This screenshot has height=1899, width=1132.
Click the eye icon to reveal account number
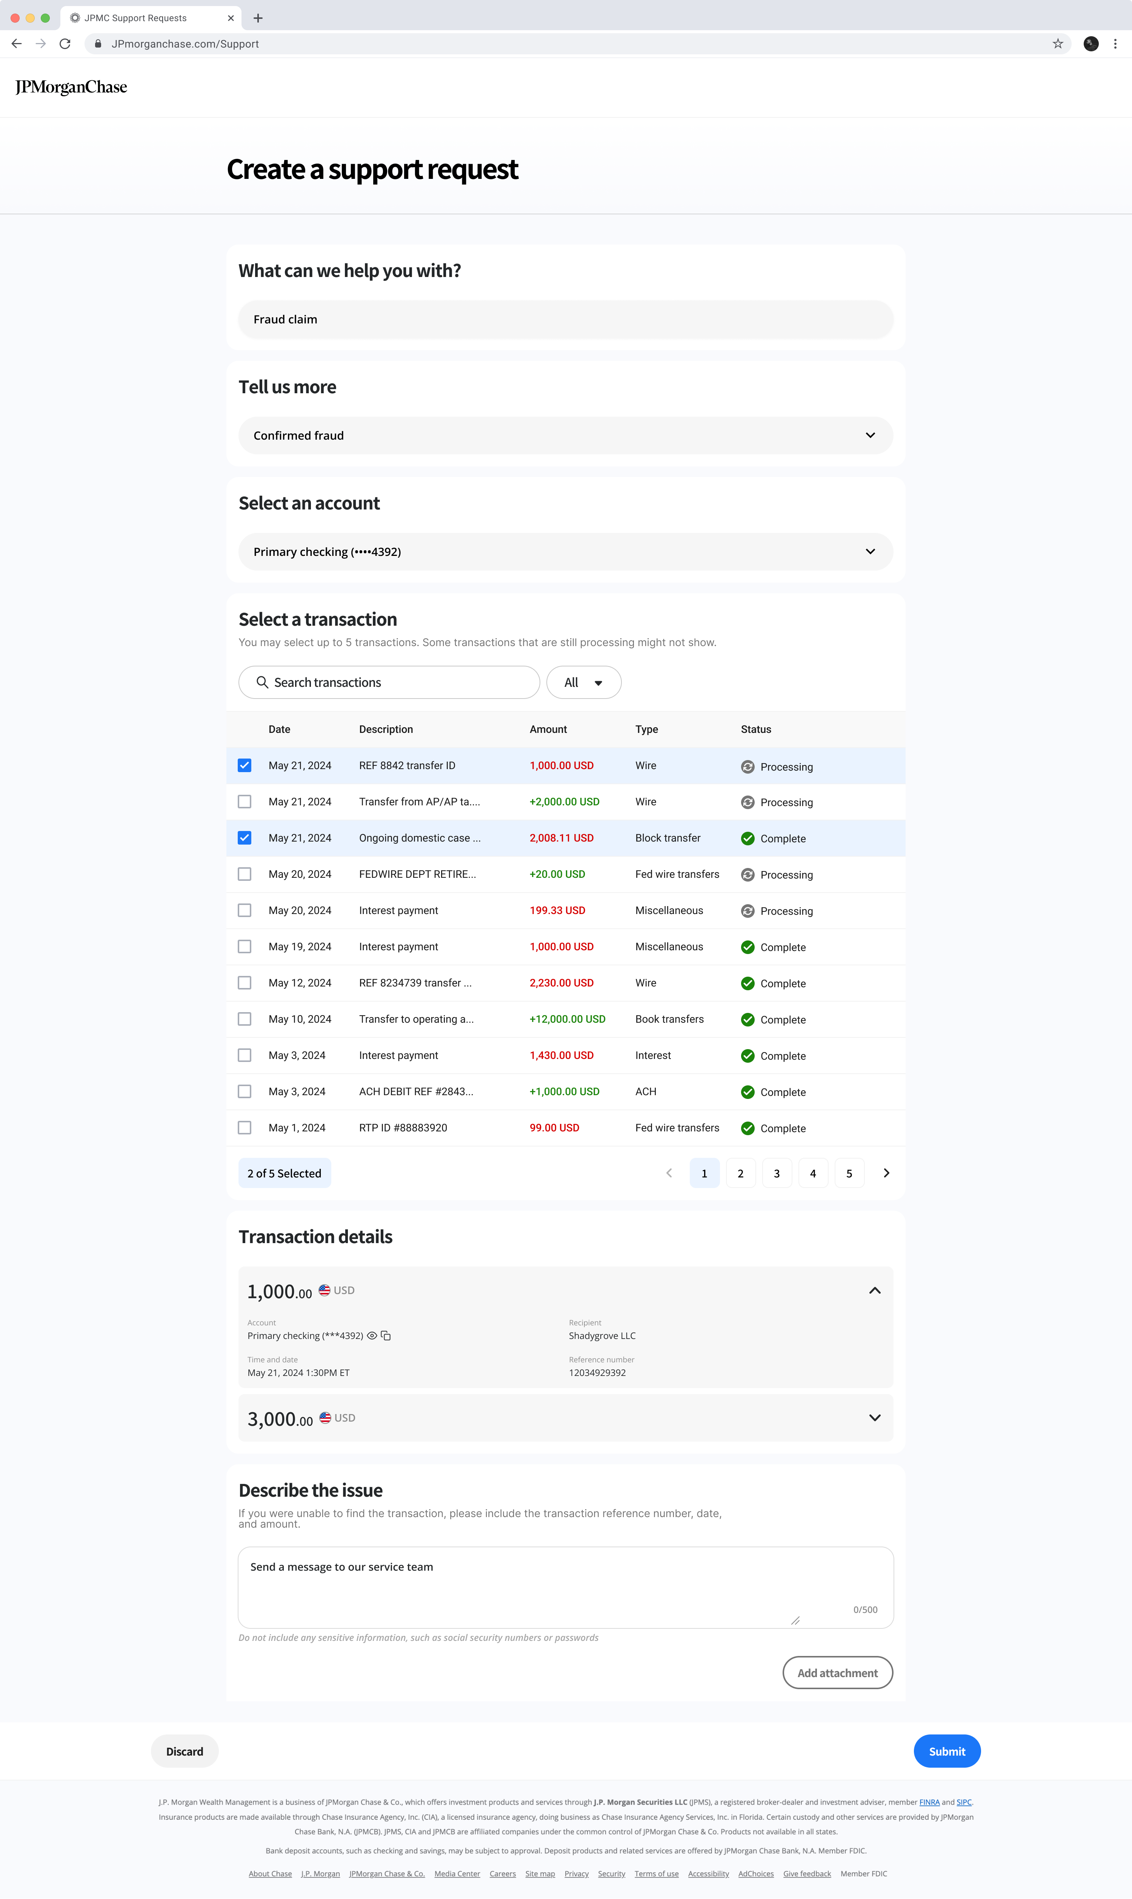click(x=372, y=1336)
